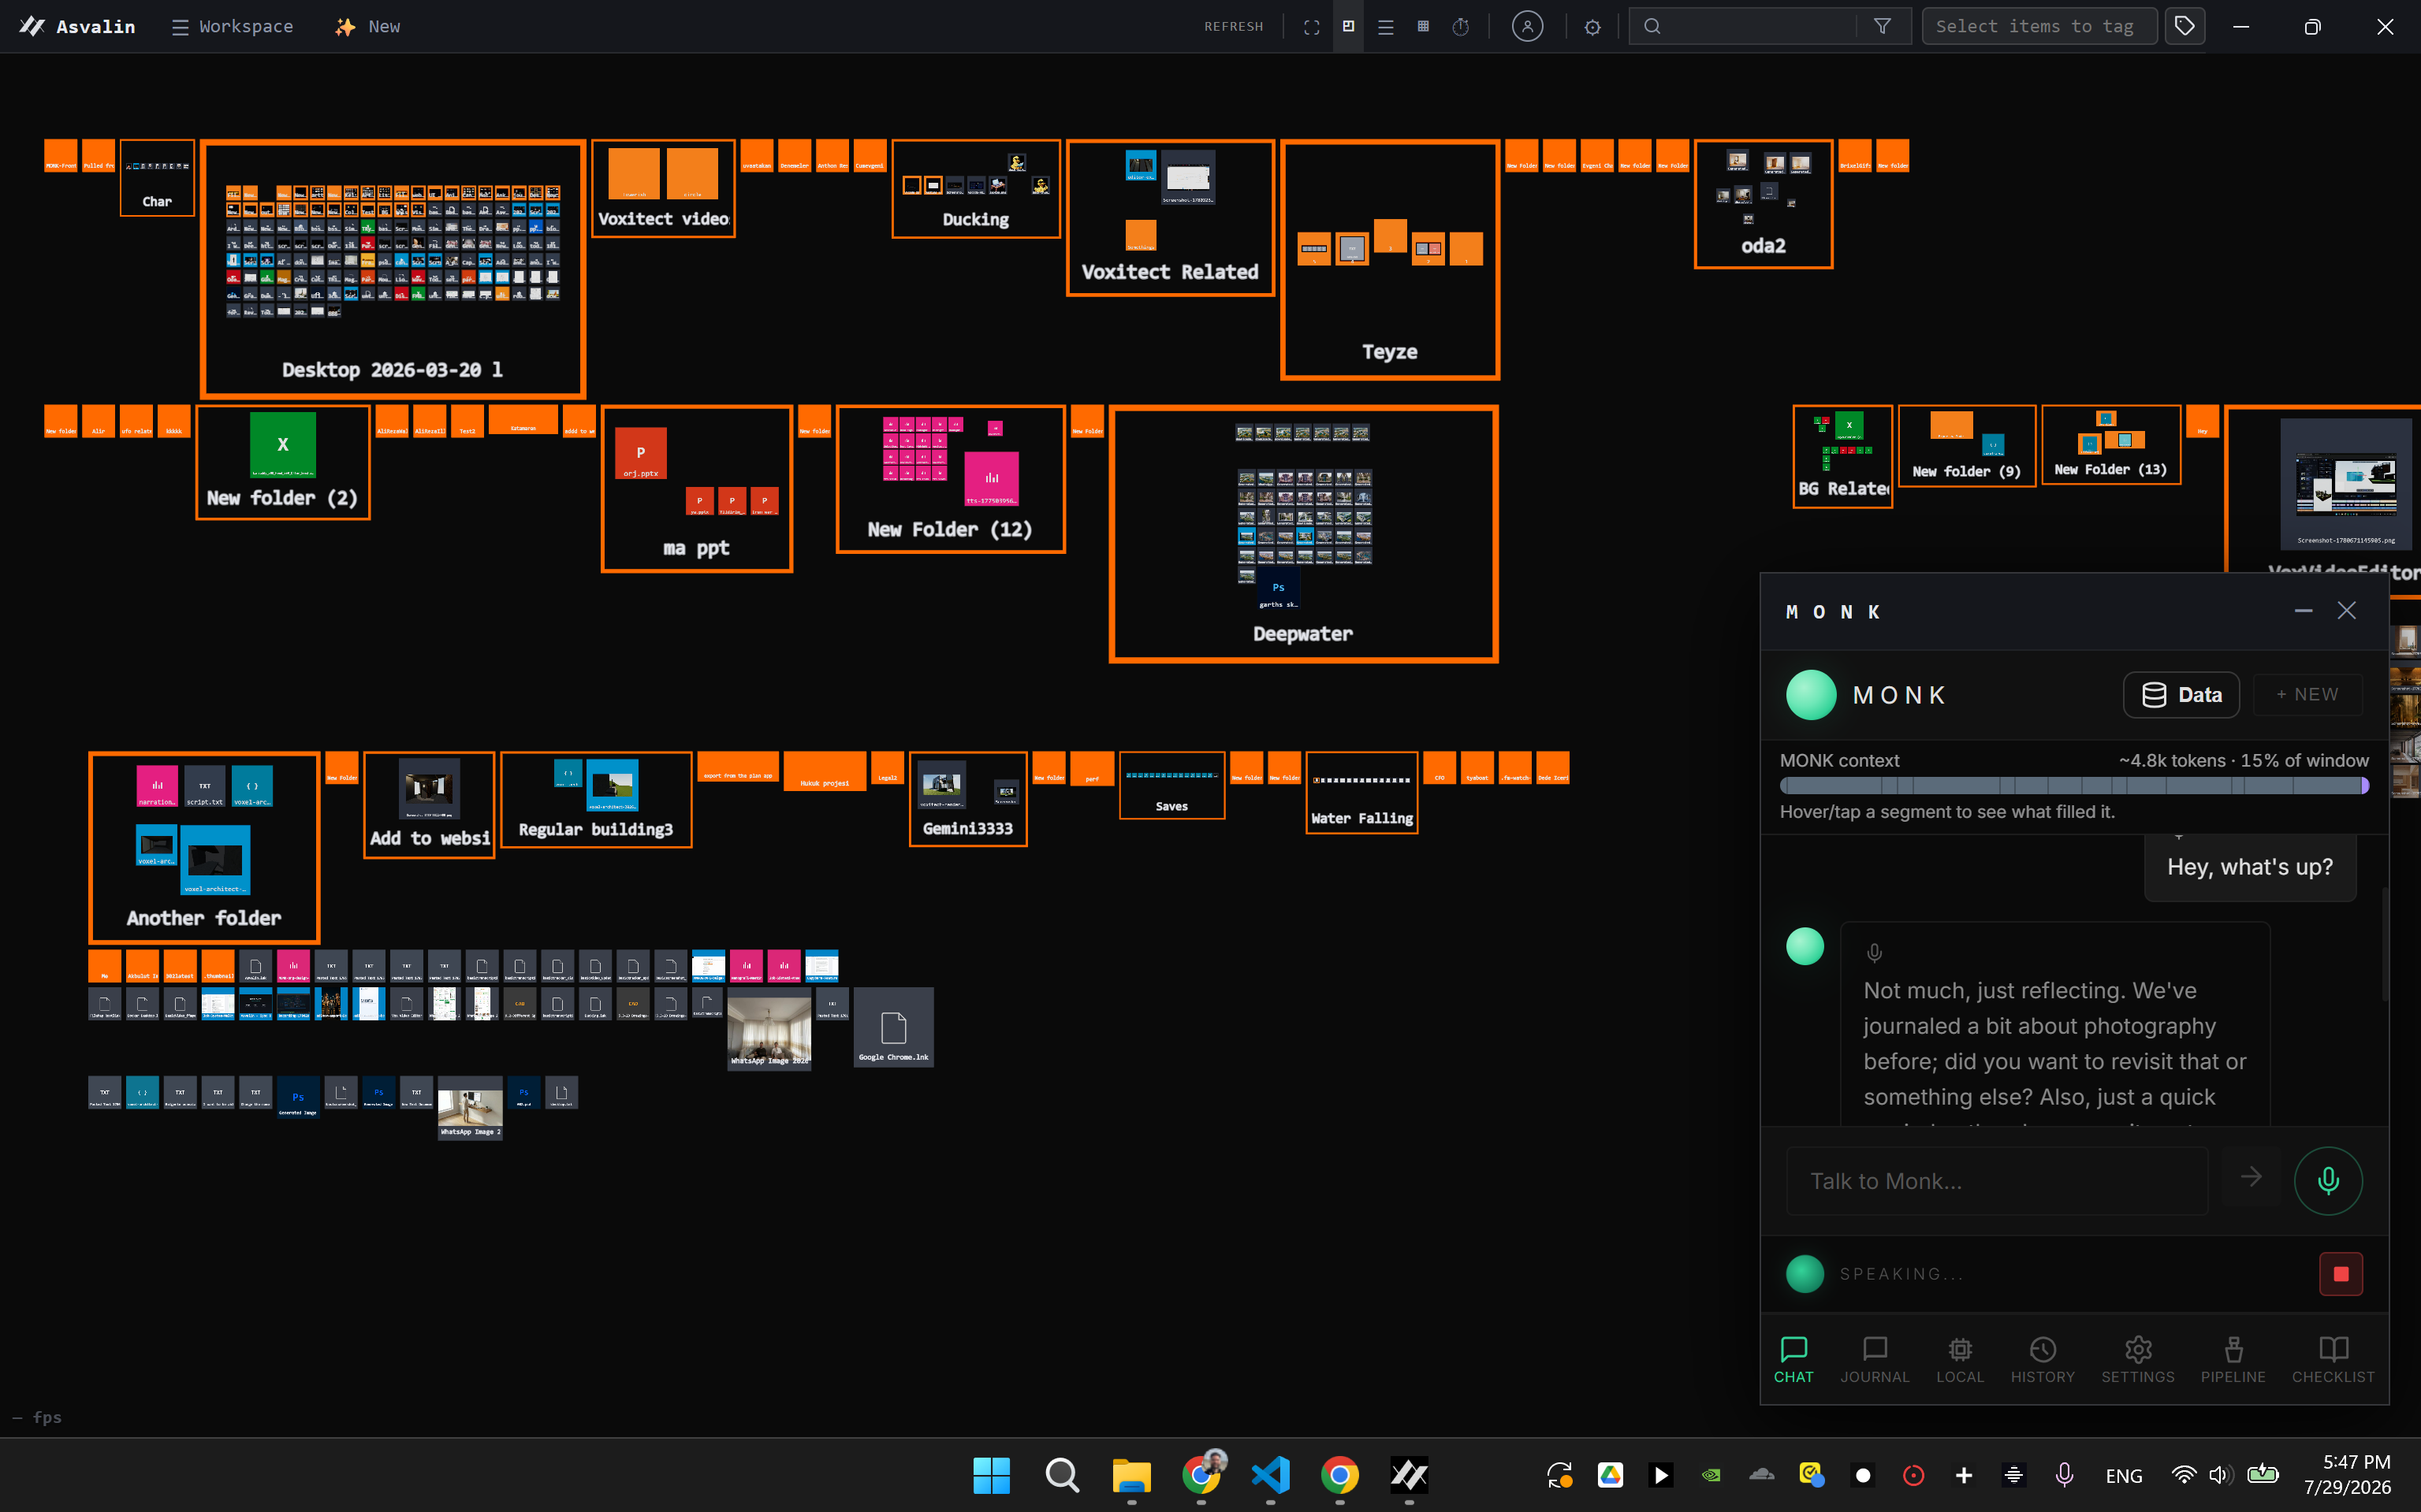
Task: Switch to grid view icon
Action: (x=1423, y=27)
